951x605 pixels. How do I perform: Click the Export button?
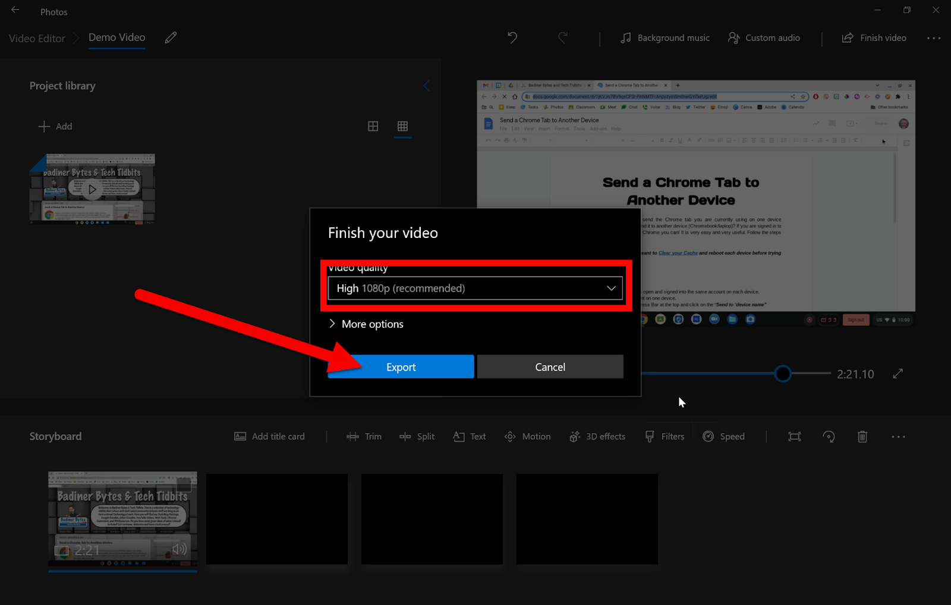point(401,367)
